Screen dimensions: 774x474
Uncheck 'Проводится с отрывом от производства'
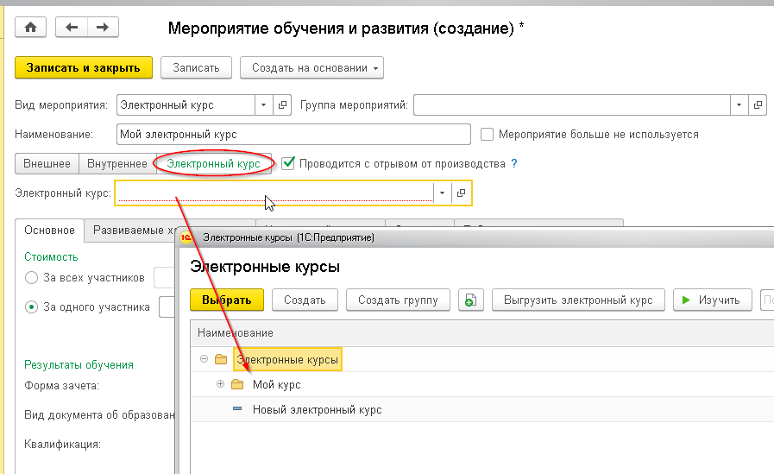pyautogui.click(x=289, y=162)
